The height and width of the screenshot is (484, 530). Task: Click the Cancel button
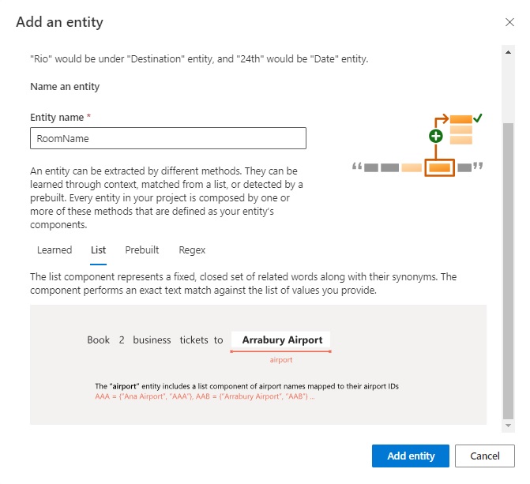[x=484, y=456]
